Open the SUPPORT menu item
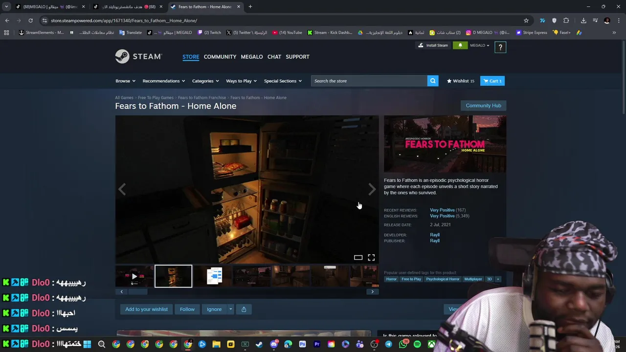This screenshot has width=626, height=352. pos(297,57)
